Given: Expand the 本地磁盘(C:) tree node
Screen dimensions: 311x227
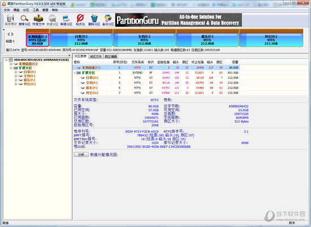Looking at the screenshot, I should tap(11, 64).
